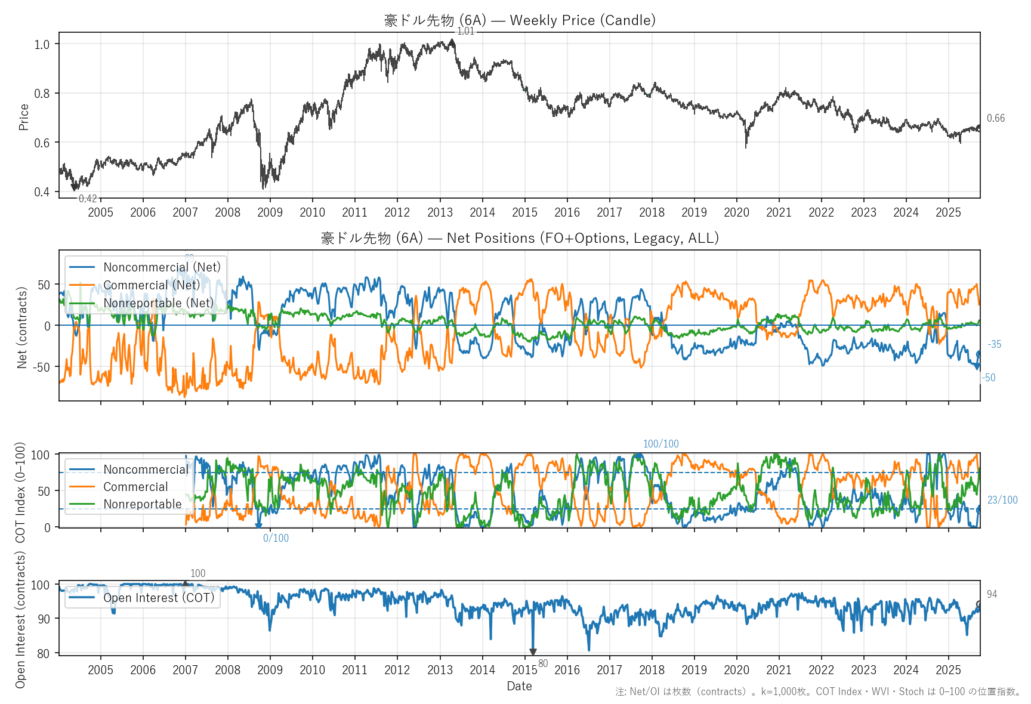
Task: Click the Nonreportable (Net) green legend entry
Action: 158,303
